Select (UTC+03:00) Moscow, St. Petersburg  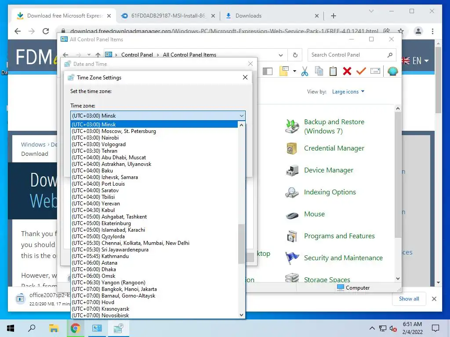click(x=154, y=131)
